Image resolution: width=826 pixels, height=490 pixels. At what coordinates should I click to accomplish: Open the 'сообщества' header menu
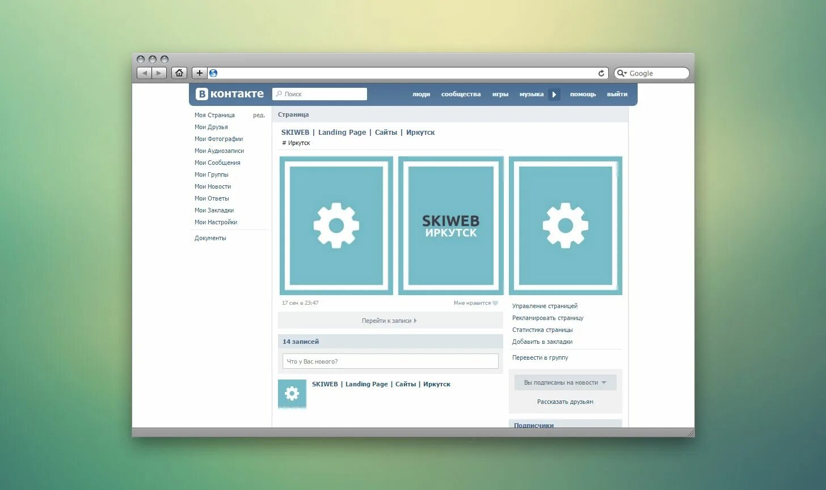[461, 95]
